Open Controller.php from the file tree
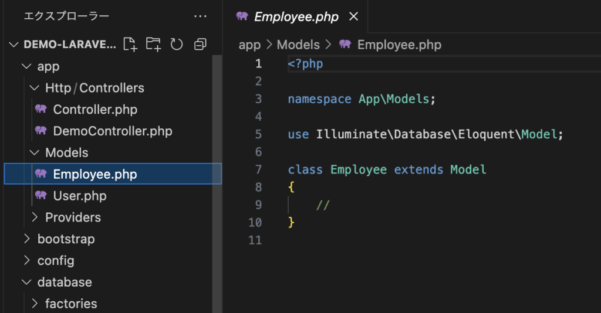This screenshot has height=313, width=601. click(95, 109)
